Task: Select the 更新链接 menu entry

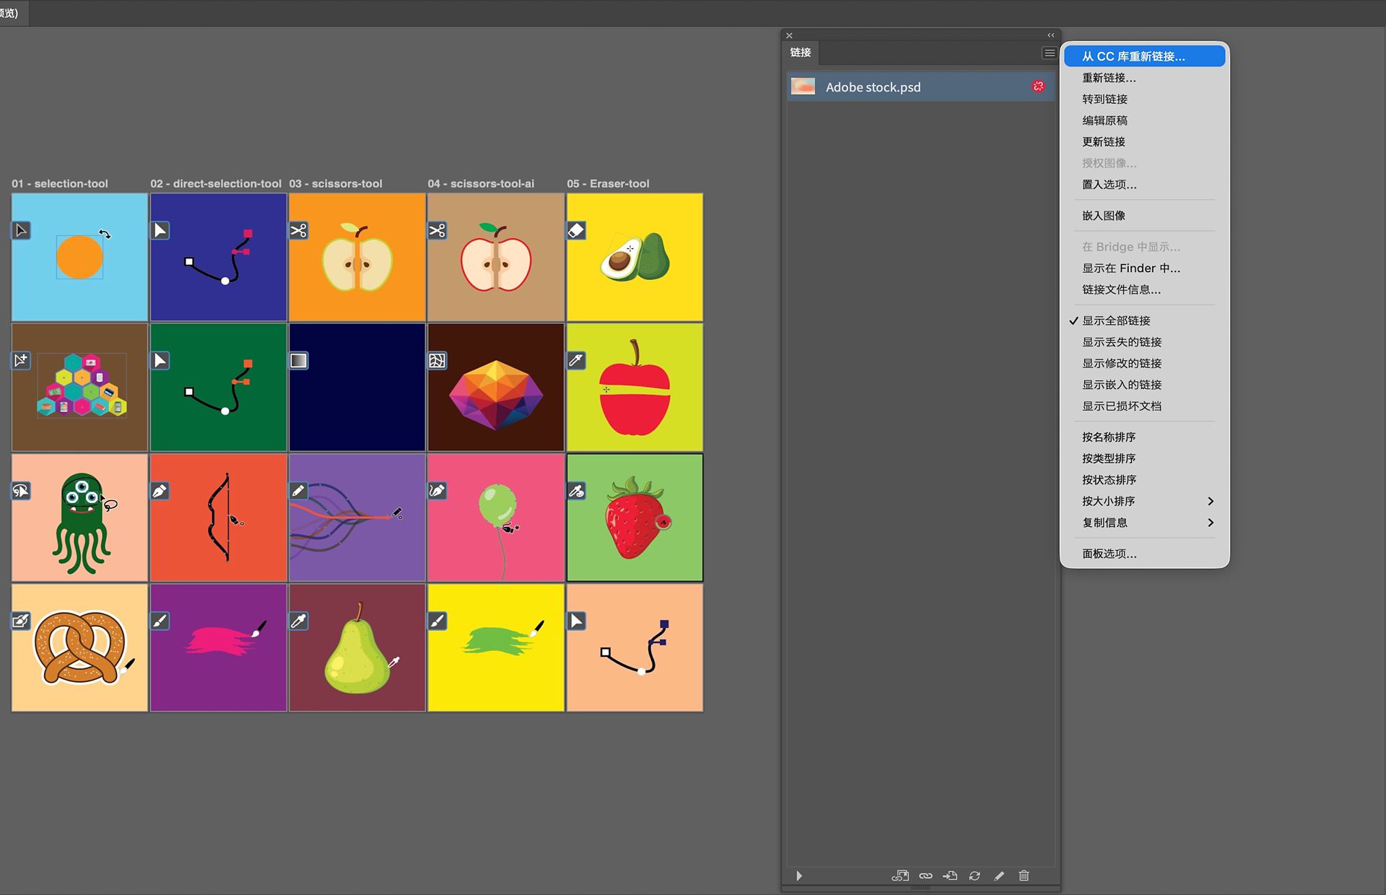Action: click(x=1144, y=141)
